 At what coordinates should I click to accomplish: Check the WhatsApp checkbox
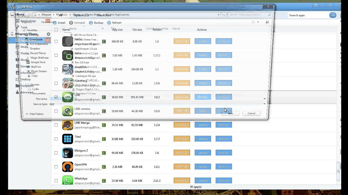click(x=56, y=181)
